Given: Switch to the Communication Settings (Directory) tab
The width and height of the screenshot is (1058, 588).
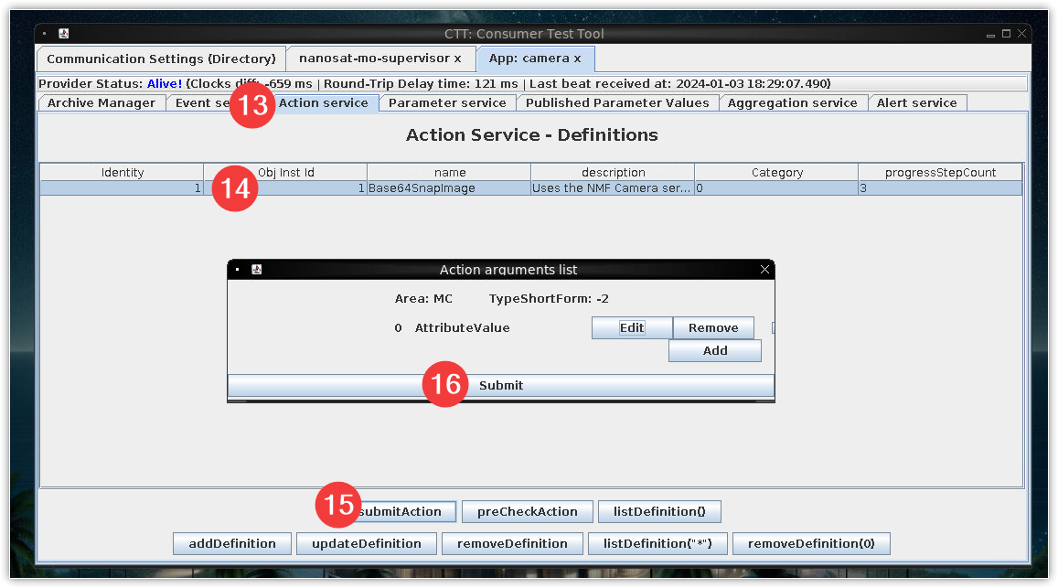Looking at the screenshot, I should [161, 59].
